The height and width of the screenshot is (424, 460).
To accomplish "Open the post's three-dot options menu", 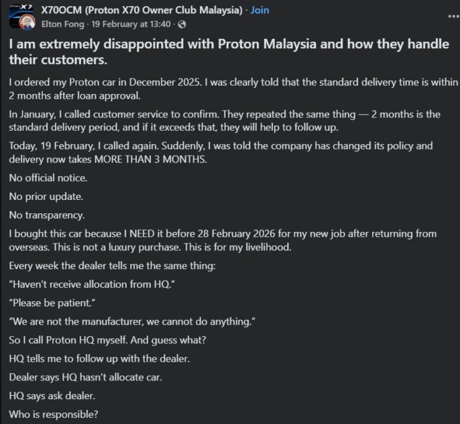I will click(443, 16).
